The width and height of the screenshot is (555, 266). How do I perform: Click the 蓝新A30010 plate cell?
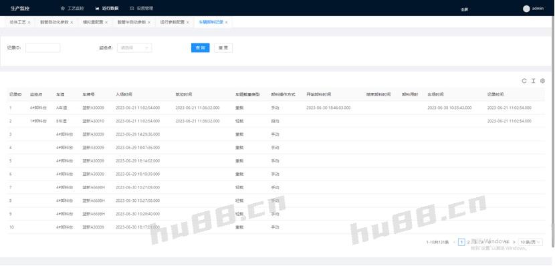pyautogui.click(x=94, y=121)
